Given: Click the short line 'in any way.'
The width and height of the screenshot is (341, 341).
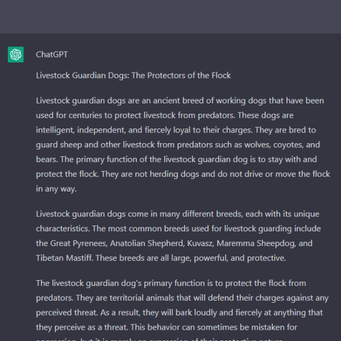Looking at the screenshot, I should coord(56,189).
